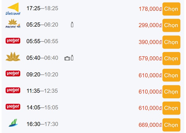Click the Pacific Airlines logo
The width and height of the screenshot is (186, 133).
(x=13, y=24)
